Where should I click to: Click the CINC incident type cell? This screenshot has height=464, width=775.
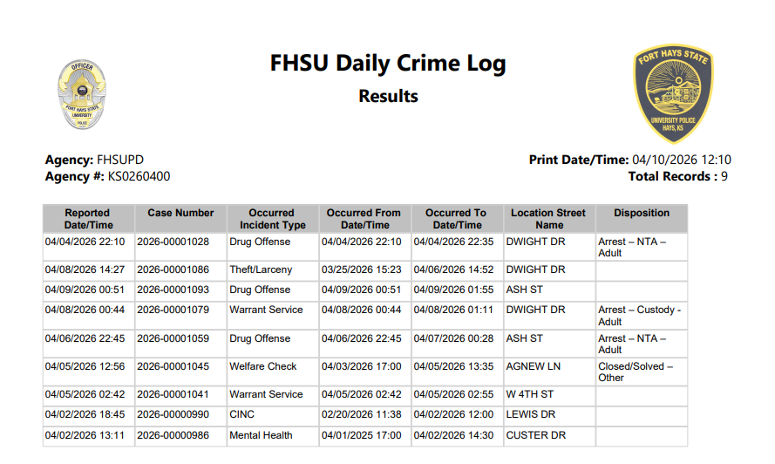point(242,414)
